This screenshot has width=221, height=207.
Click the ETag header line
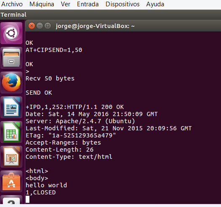pyautogui.click(x=71, y=135)
